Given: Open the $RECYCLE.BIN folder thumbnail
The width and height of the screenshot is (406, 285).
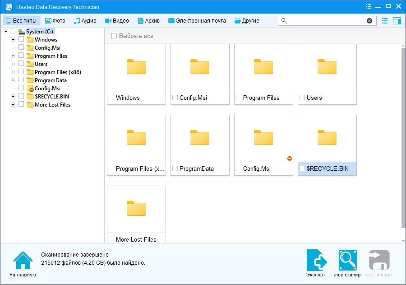Looking at the screenshot, I should (x=327, y=138).
